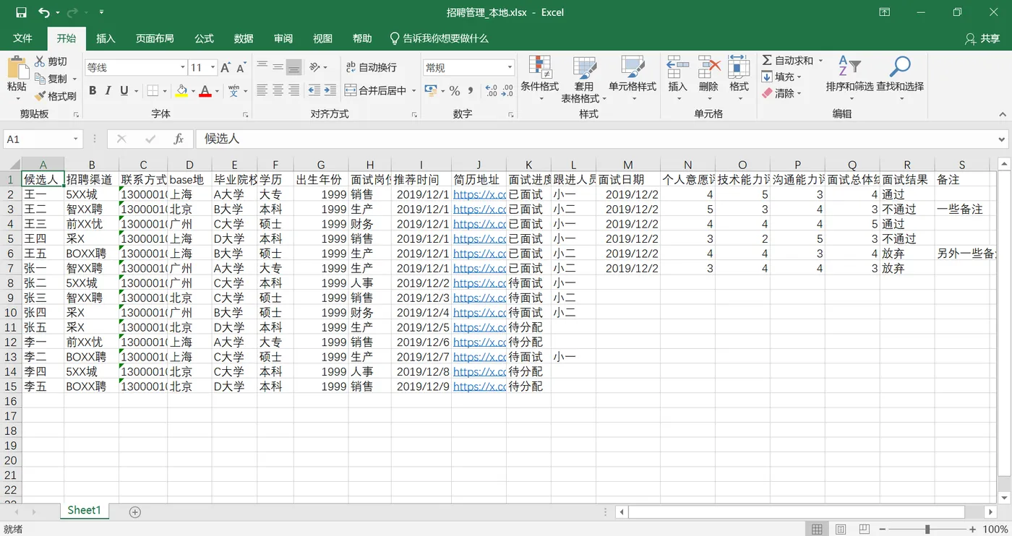Click the decrease decimal icon
Screen dimensions: 1012x536
[507, 90]
